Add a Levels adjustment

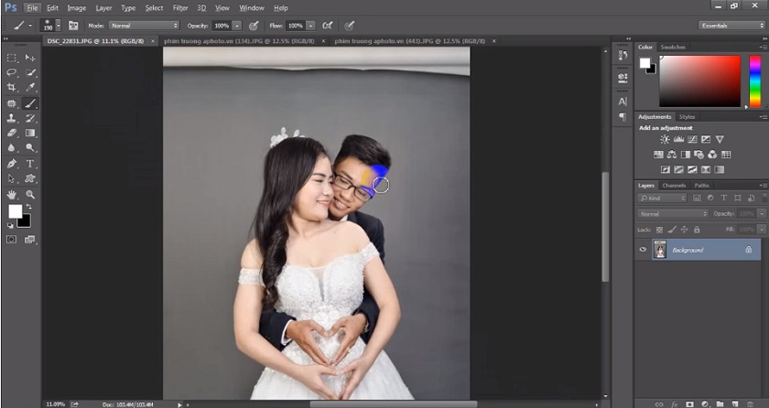(x=678, y=140)
